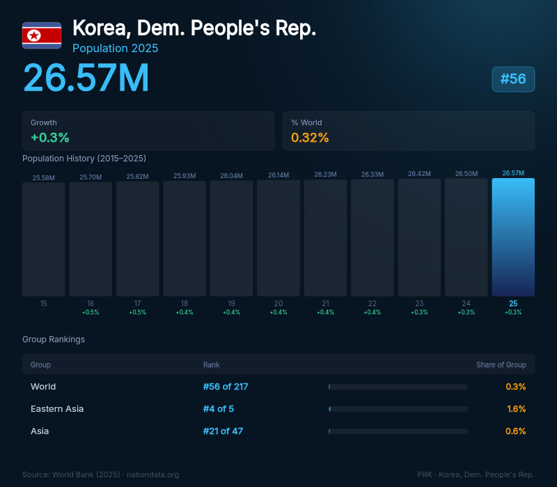Select the Growth +0.3% card
The width and height of the screenshot is (557, 487).
148,131
